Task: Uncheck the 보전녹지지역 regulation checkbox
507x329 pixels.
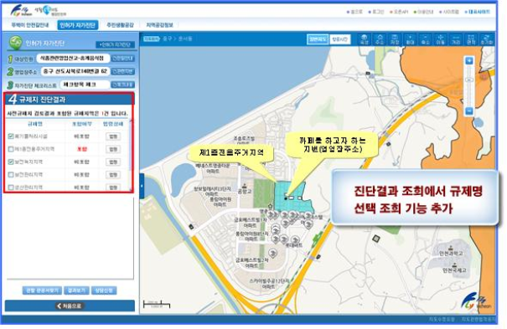Action: (x=11, y=162)
